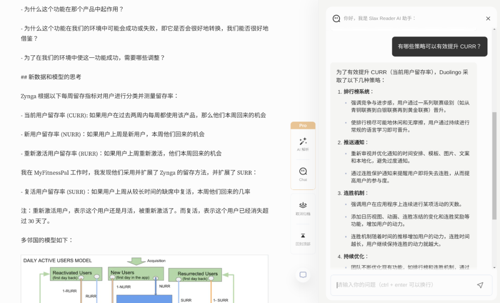
Task: Click the Pro badge on the toolbar
Action: pos(303,125)
